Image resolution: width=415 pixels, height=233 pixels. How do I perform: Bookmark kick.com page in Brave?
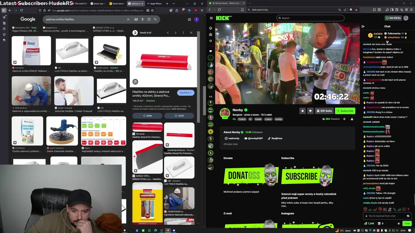[242, 10]
